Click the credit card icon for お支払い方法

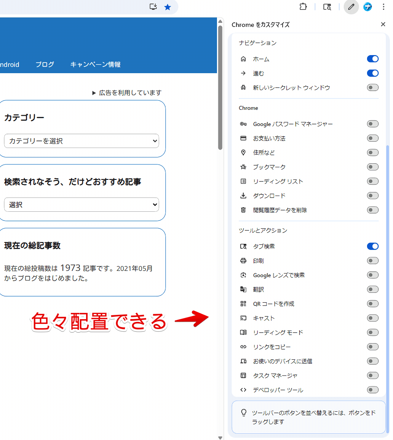tap(243, 139)
